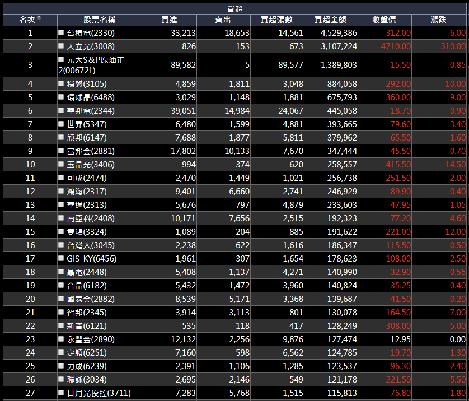Tick the checkbox for 南亞科(2408)
This screenshot has height=401, width=469.
tap(61, 218)
